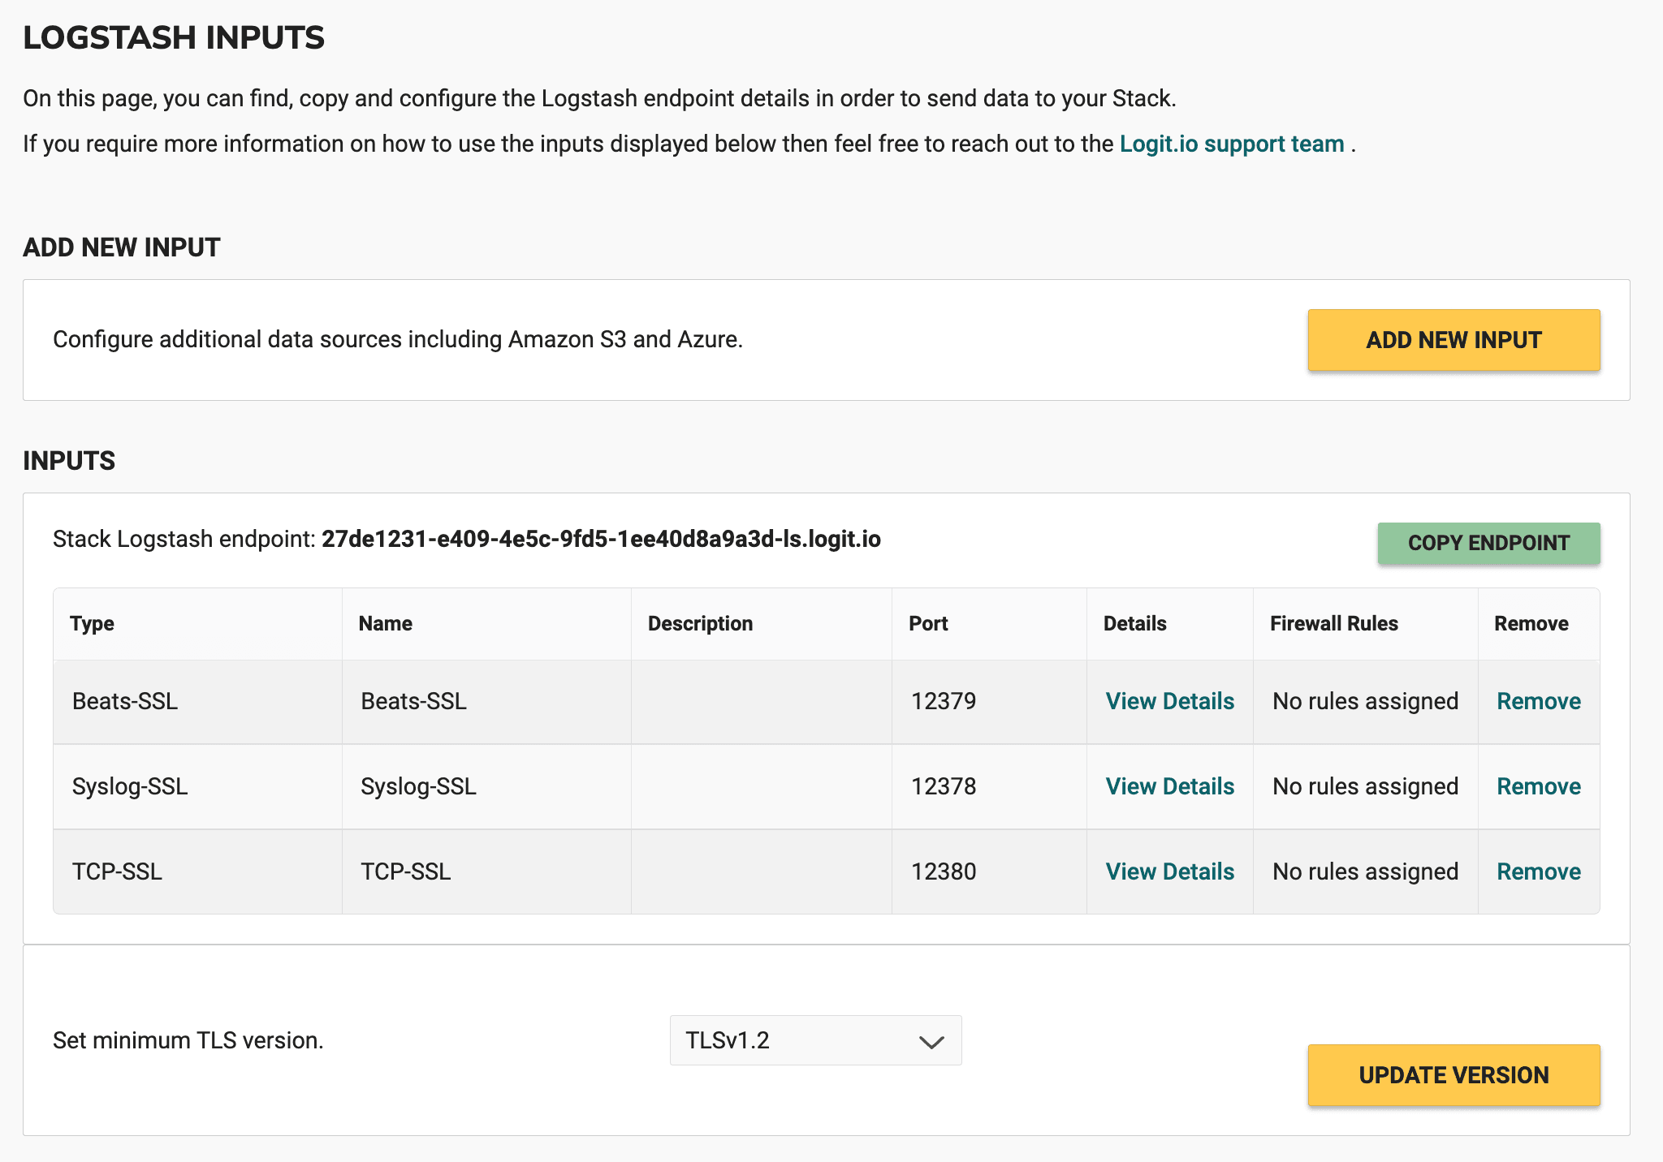Select the endpoint hostname text

[x=601, y=540]
